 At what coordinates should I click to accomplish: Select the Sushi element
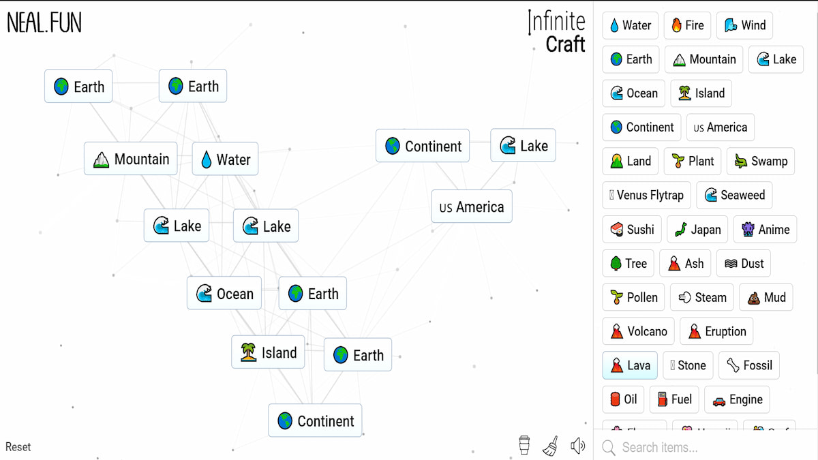632,229
